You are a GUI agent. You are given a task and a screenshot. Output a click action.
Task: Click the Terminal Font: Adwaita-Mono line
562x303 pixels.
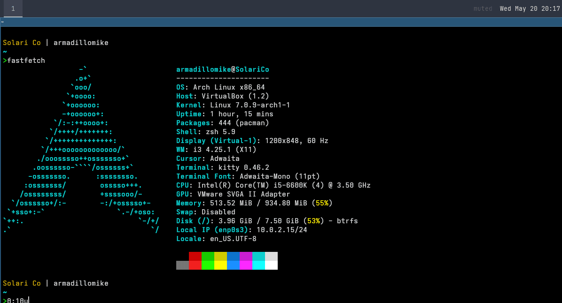(x=248, y=176)
